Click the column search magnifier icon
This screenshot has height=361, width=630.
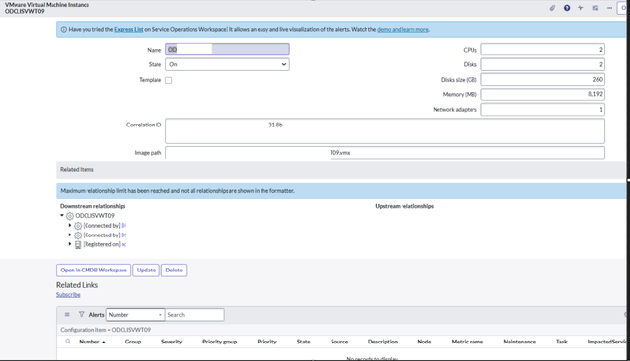pyautogui.click(x=68, y=342)
